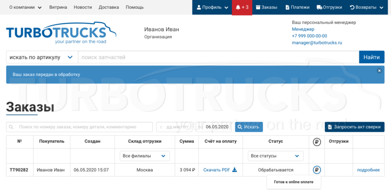Click the 3 094 ₽ sum cell

(187, 170)
